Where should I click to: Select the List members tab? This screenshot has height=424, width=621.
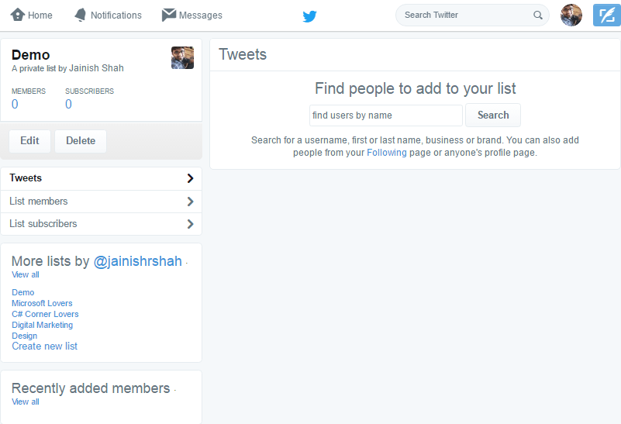point(101,202)
